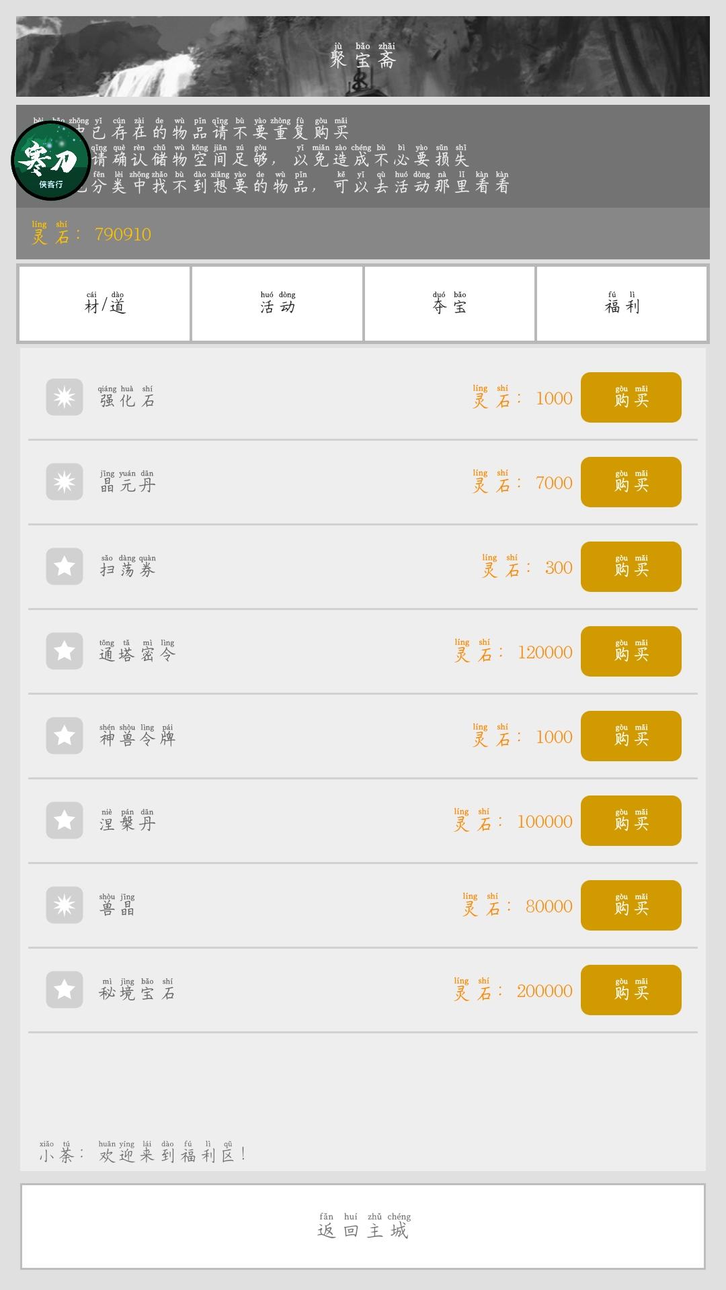
Task: Buy 秘境宝石 for 200000 灵石
Action: (x=631, y=990)
